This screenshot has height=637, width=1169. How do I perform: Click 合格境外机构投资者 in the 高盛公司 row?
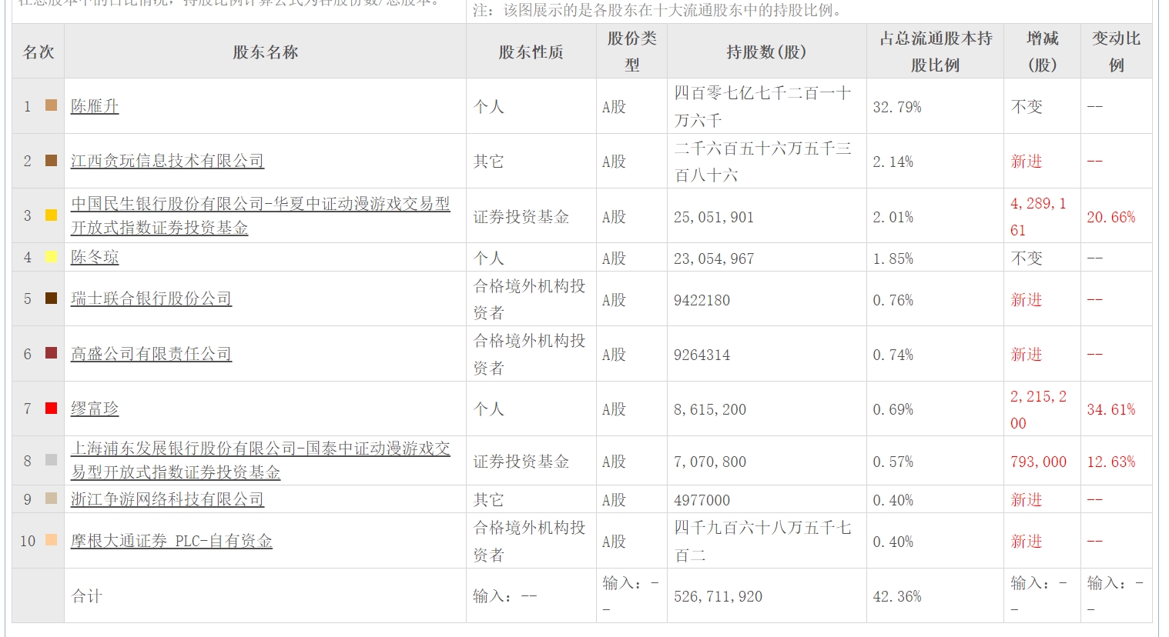pos(529,354)
